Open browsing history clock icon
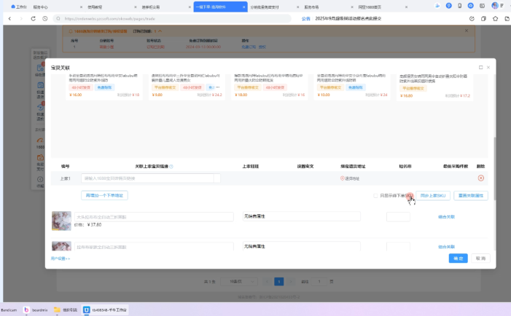511x316 pixels. tap(45, 19)
